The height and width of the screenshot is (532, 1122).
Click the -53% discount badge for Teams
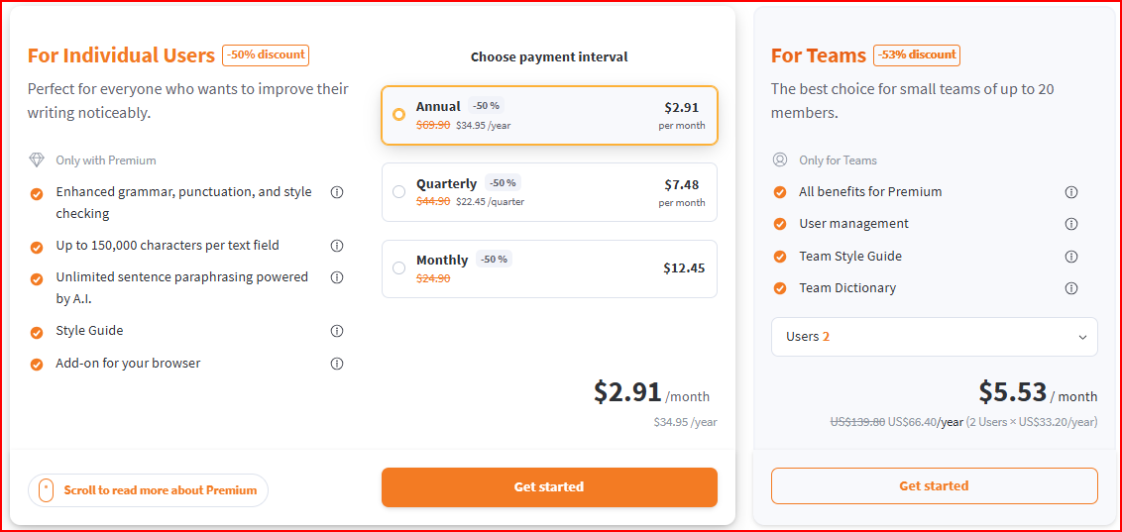click(917, 55)
